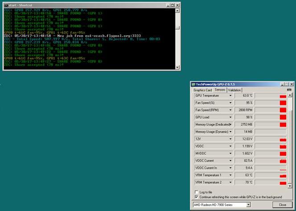Viewport: 296px width, 211px height.
Task: Expand the VDDC Current dropdown arrow
Action: coord(230,161)
